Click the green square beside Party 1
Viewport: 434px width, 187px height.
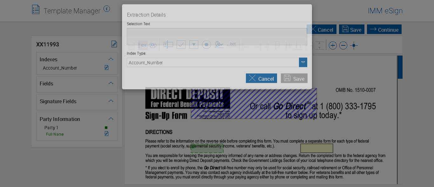click(x=106, y=128)
